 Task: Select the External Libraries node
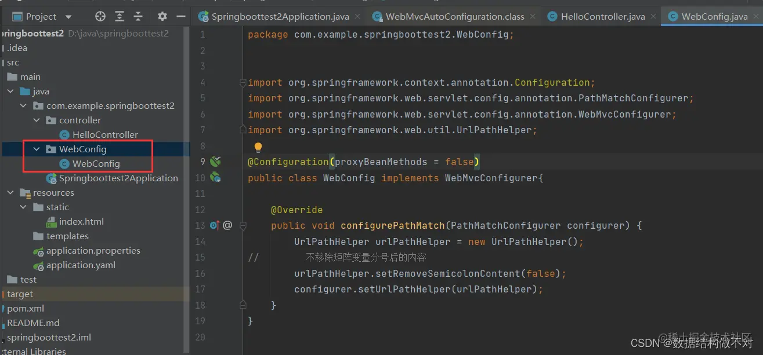click(x=33, y=351)
